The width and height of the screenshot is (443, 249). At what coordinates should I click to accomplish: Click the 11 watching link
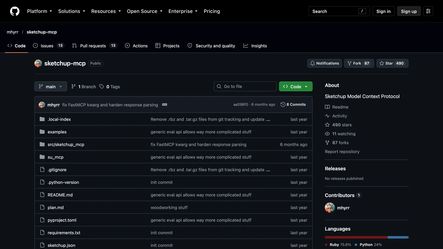[340, 134]
